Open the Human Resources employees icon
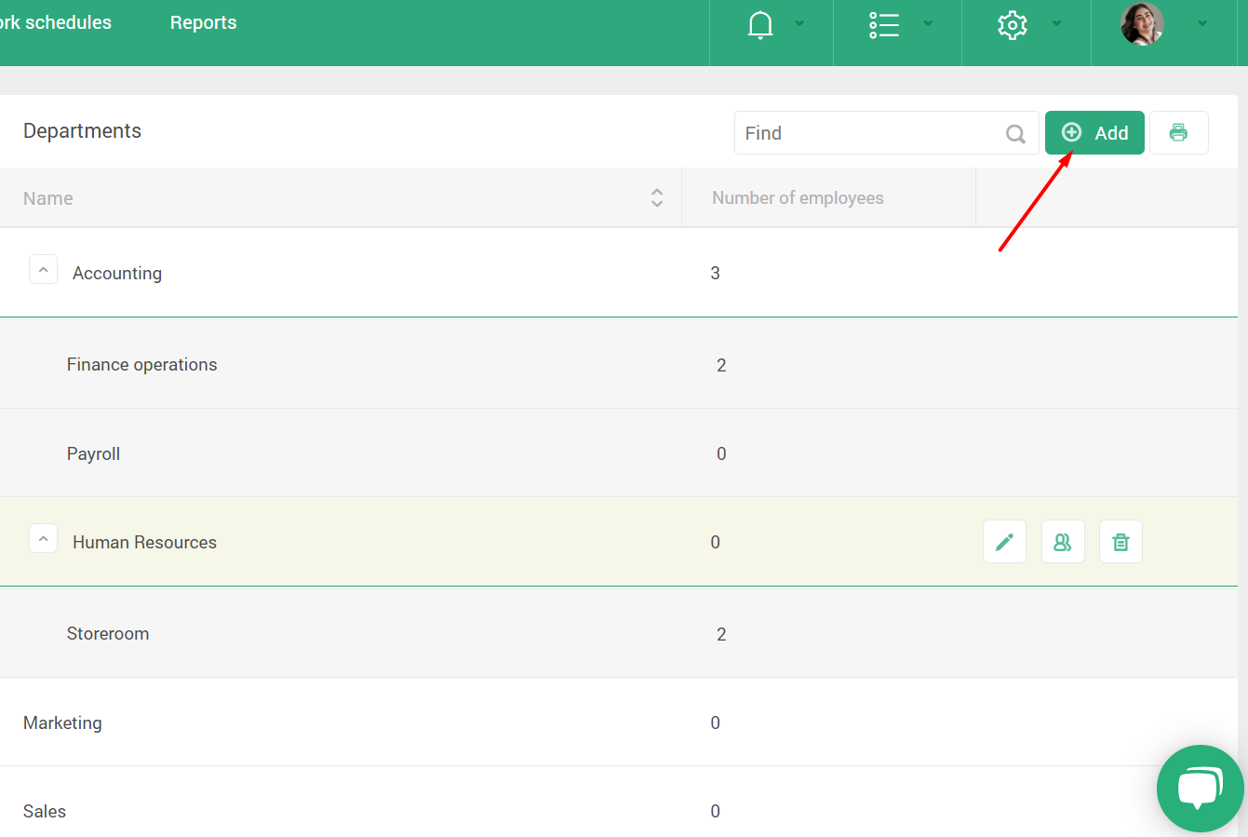 (1063, 542)
